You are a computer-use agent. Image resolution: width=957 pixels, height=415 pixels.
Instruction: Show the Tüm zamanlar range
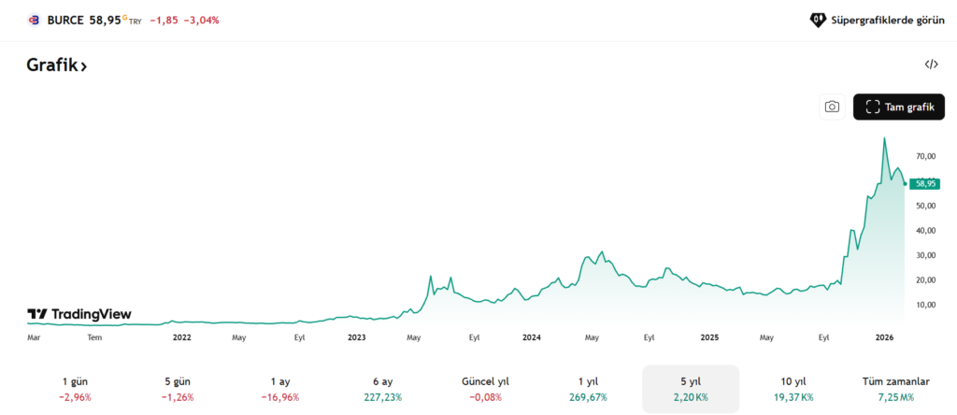[895, 389]
